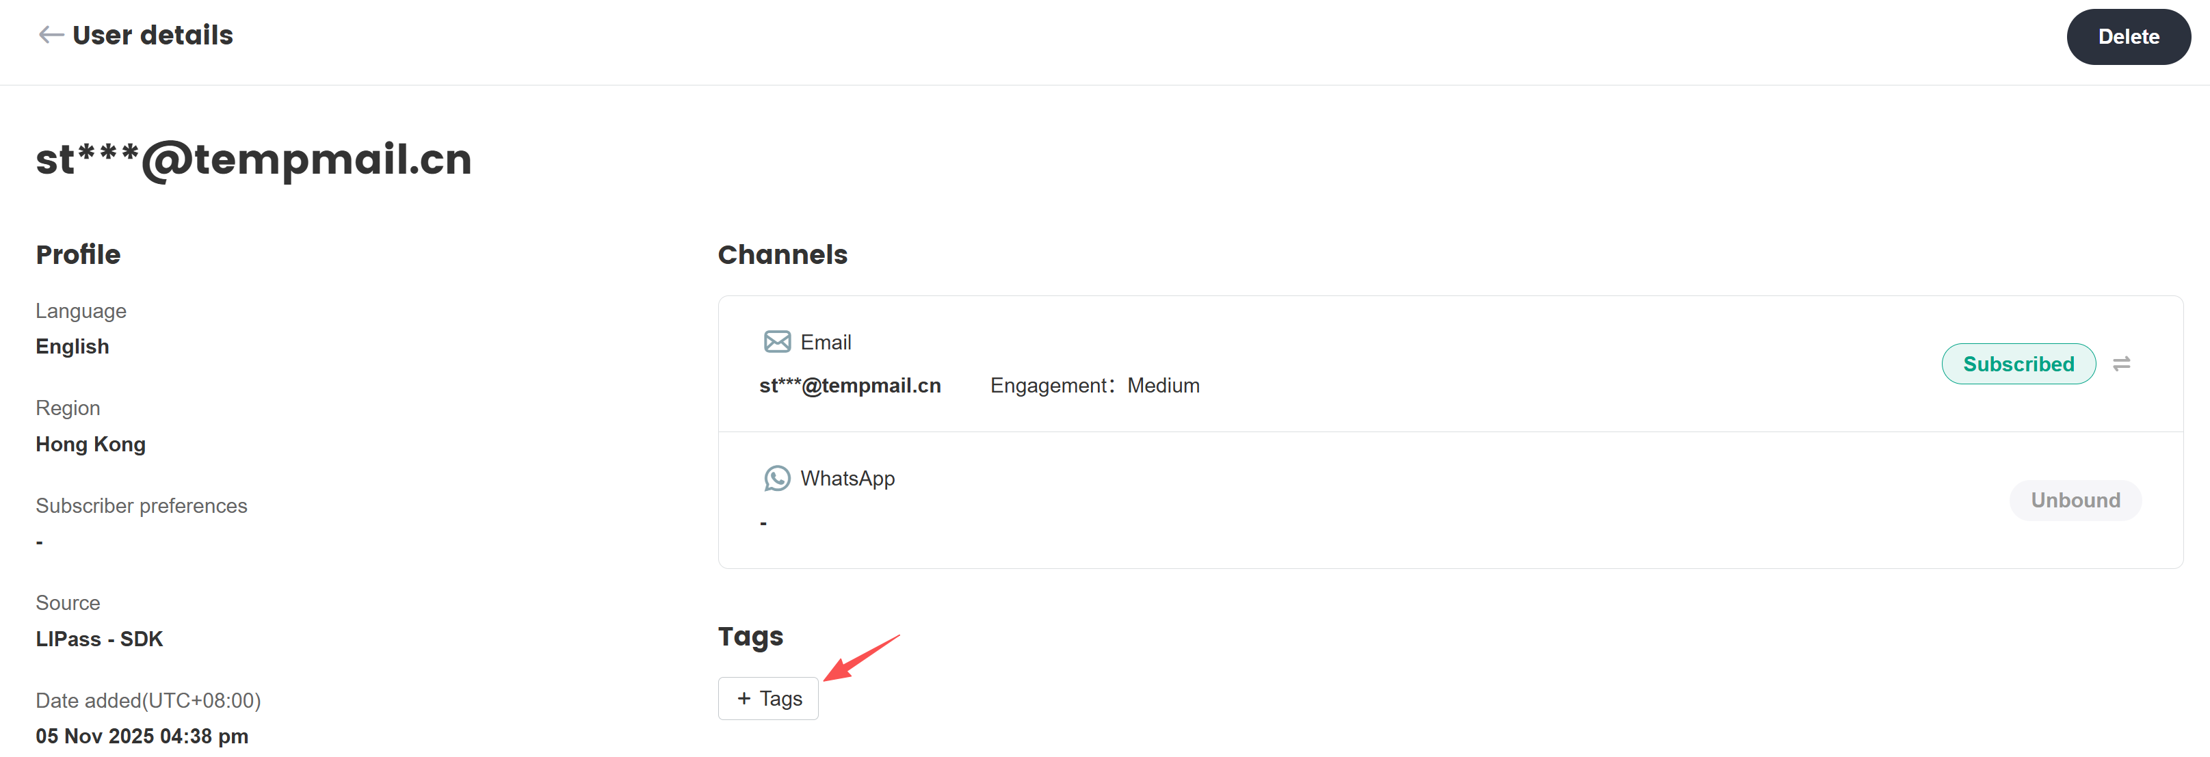
Task: Click the masked email address heading
Action: pyautogui.click(x=254, y=159)
